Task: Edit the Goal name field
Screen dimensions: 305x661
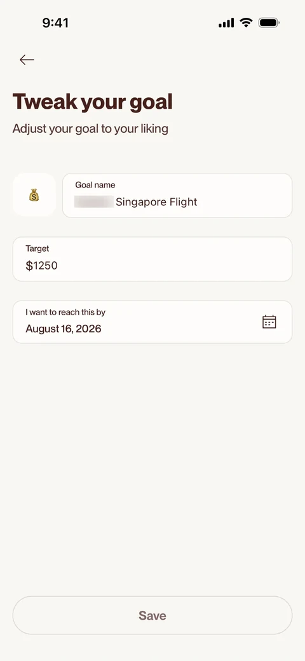Action: pyautogui.click(x=177, y=196)
